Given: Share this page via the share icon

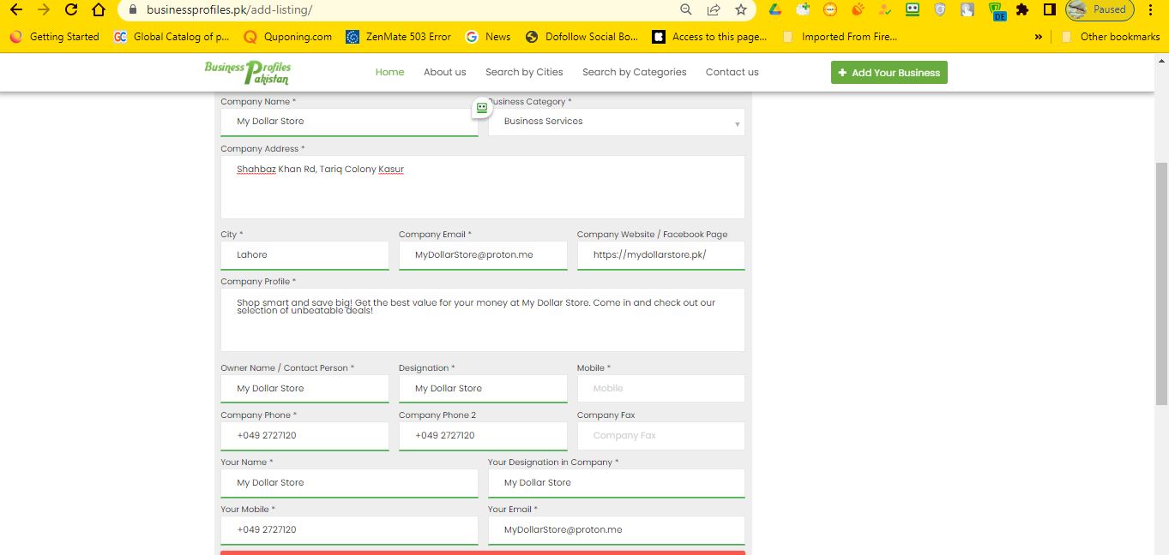Looking at the screenshot, I should click(713, 10).
